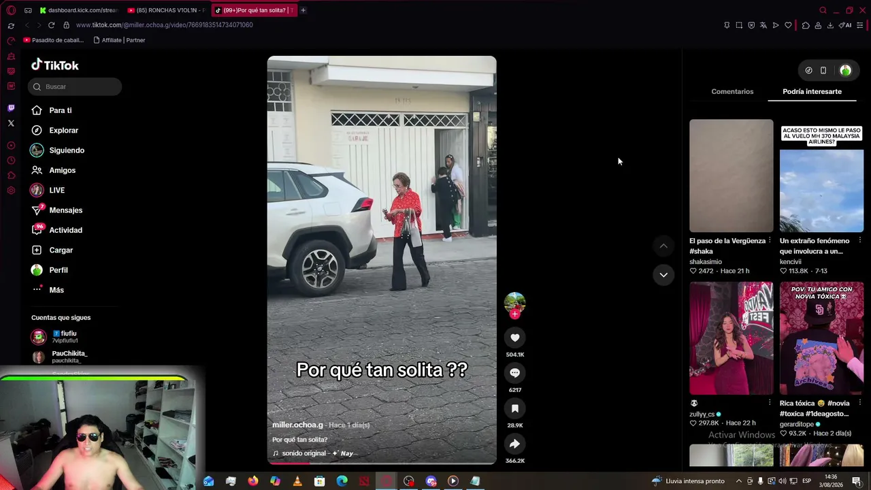This screenshot has width=871, height=490.
Task: Open comments via the speech bubble icon
Action: click(514, 373)
